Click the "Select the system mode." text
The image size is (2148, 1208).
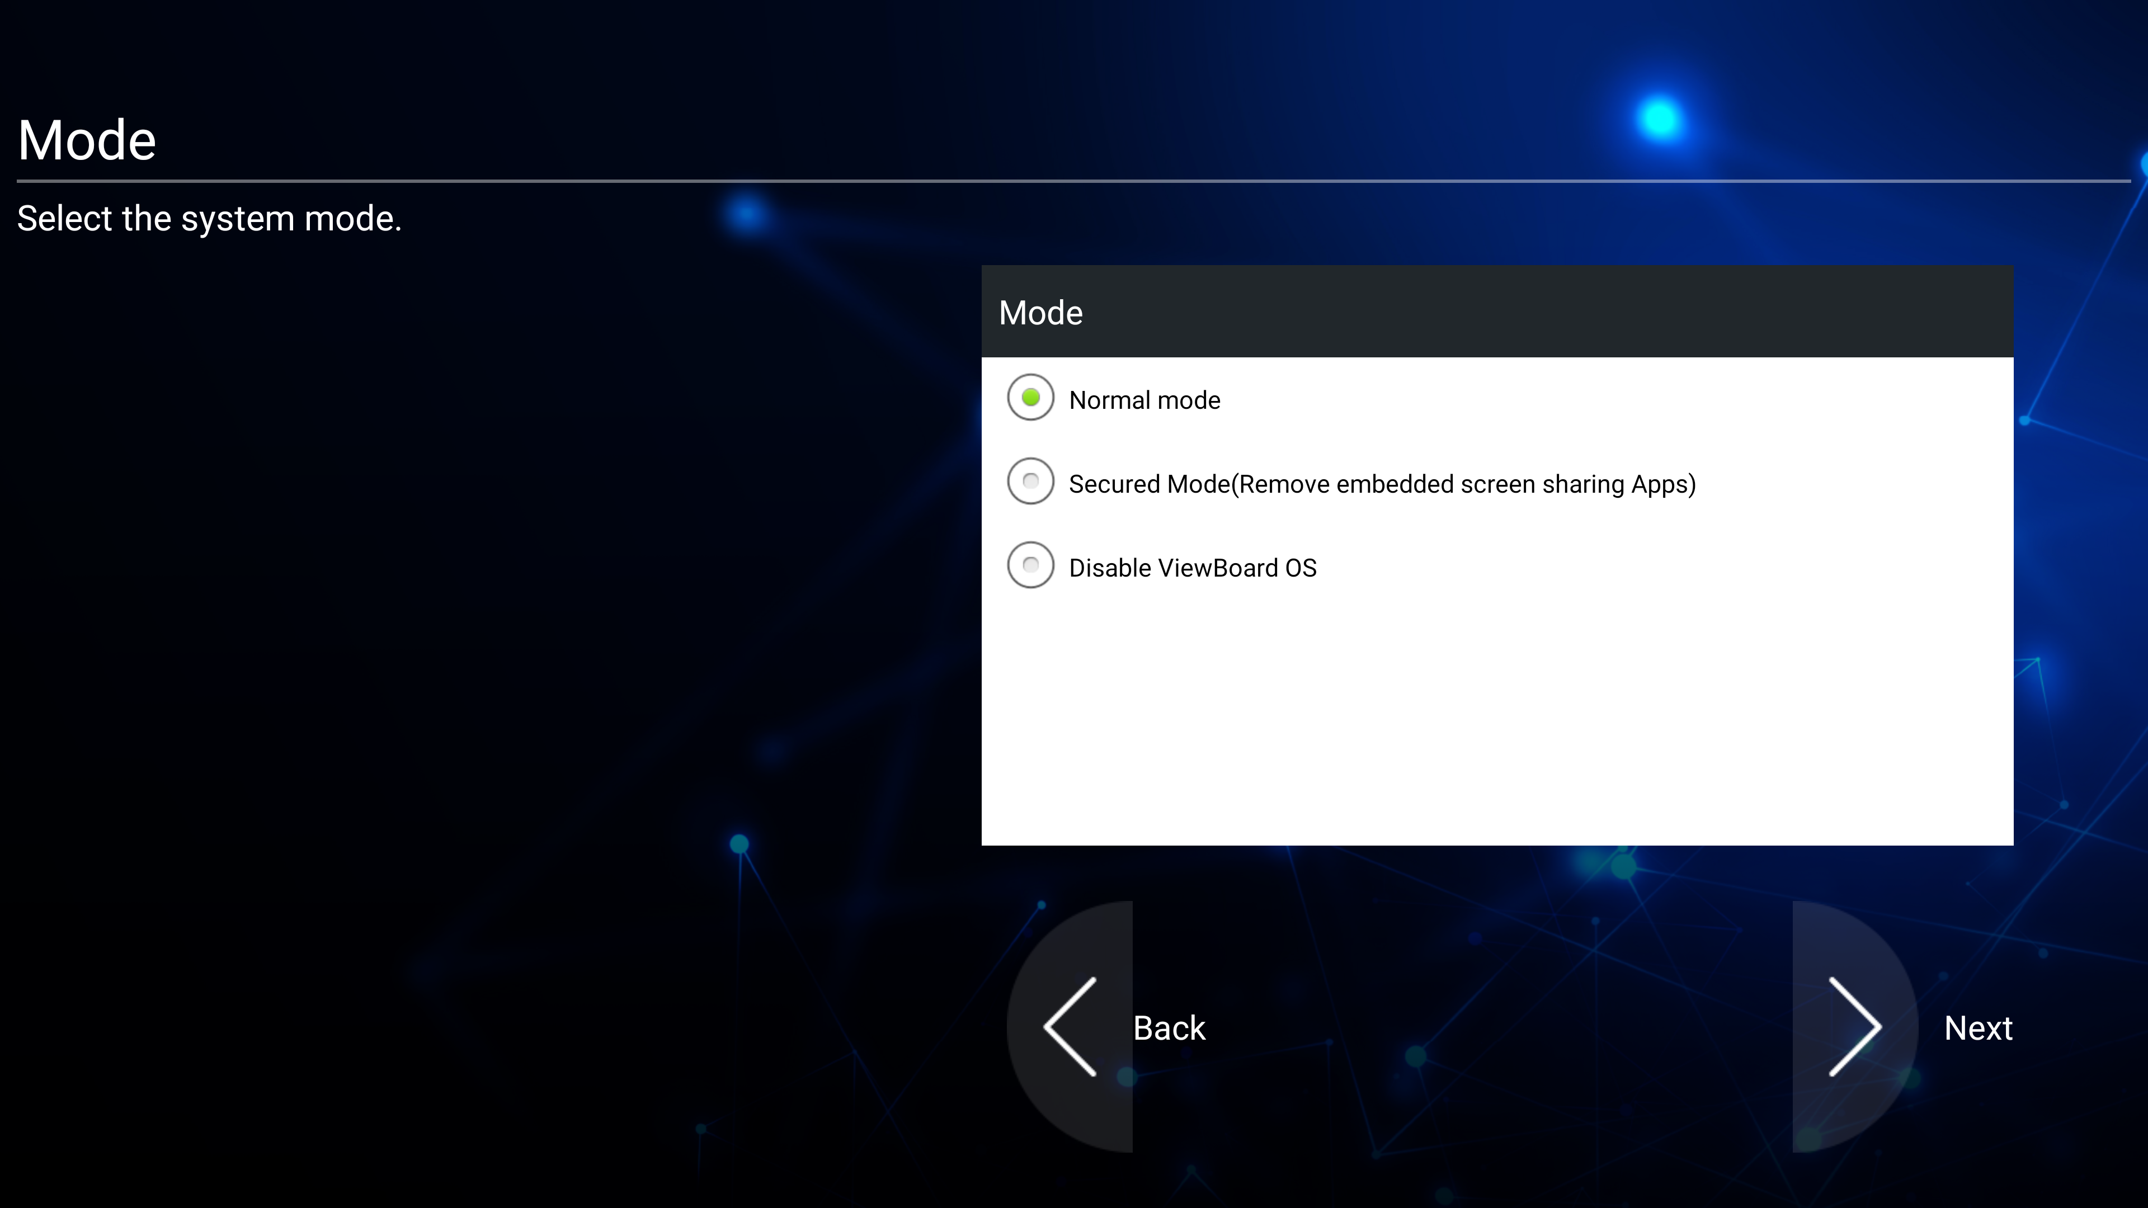(209, 219)
